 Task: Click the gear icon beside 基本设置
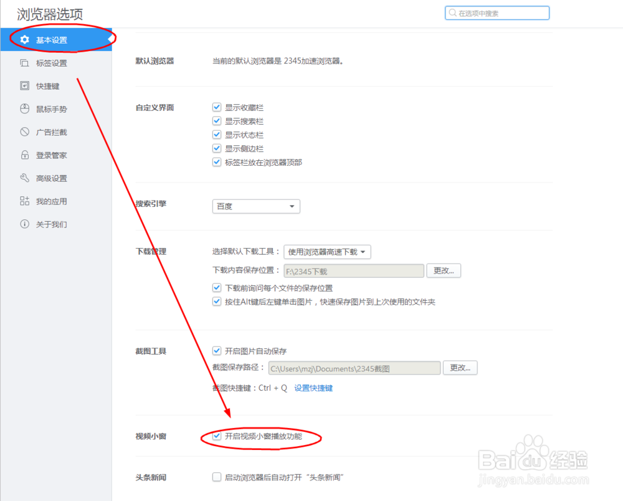[x=25, y=40]
